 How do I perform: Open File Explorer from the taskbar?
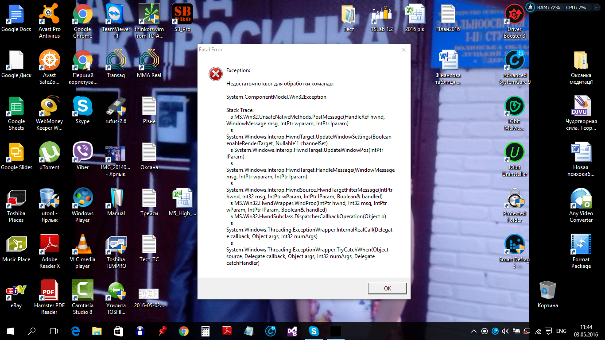[97, 331]
